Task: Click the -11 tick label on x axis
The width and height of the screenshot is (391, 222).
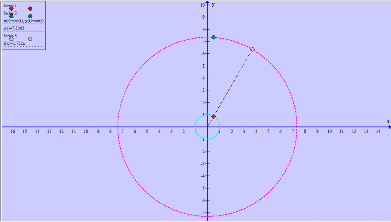Action: pos(73,131)
